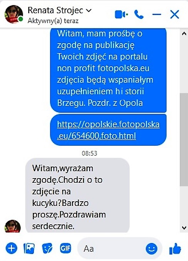The image size is (188, 261).
Task: Open the opolskie.fotopolska.eu photo link
Action: [x=108, y=130]
